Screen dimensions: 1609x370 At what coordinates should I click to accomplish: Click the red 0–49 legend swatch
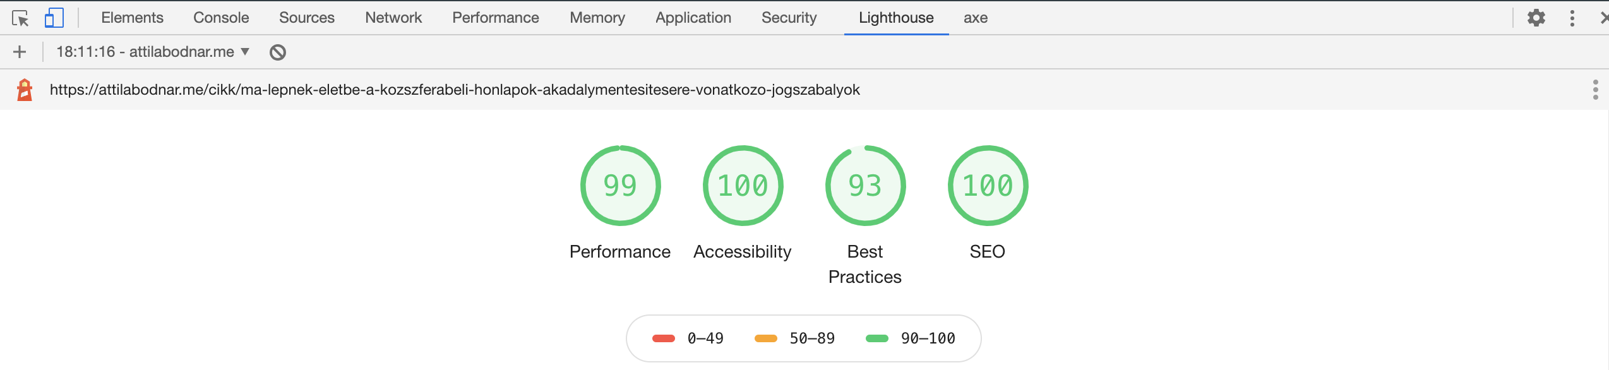pos(664,338)
